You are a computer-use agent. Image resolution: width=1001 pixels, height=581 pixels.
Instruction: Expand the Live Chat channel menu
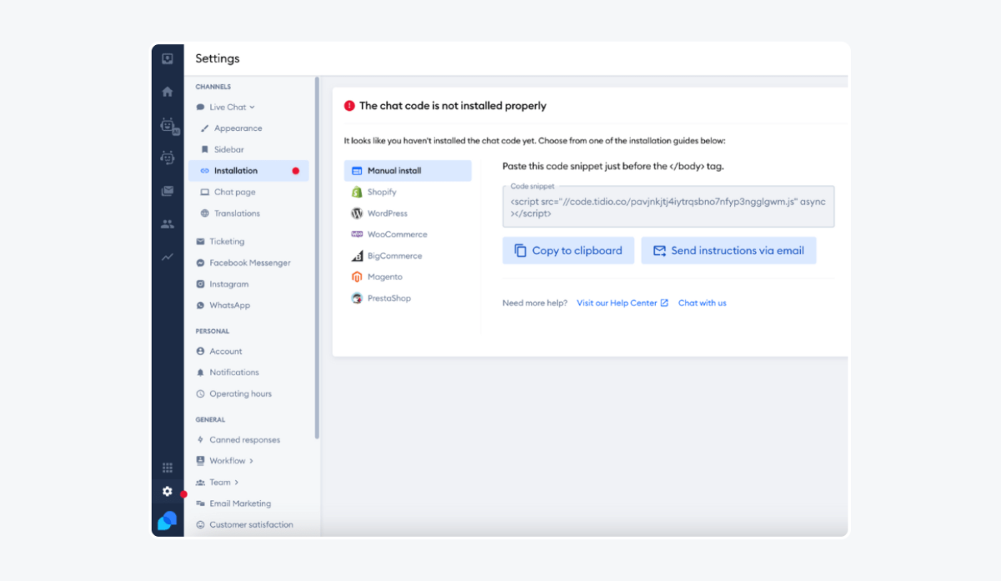click(x=231, y=107)
